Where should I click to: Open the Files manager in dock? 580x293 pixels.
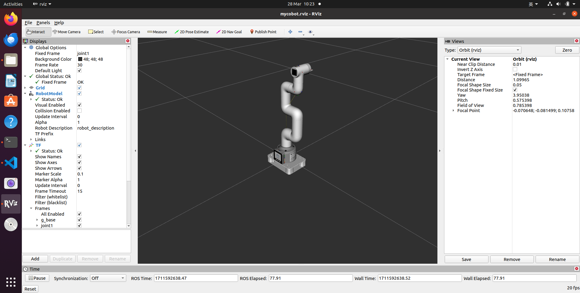[x=11, y=60]
